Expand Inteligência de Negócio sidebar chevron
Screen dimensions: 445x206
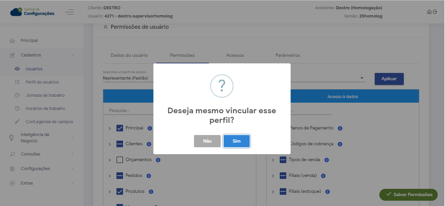pyautogui.click(x=72, y=138)
